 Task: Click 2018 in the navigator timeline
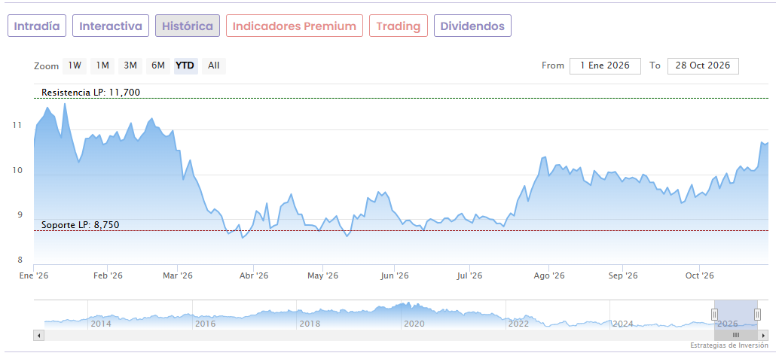(310, 324)
